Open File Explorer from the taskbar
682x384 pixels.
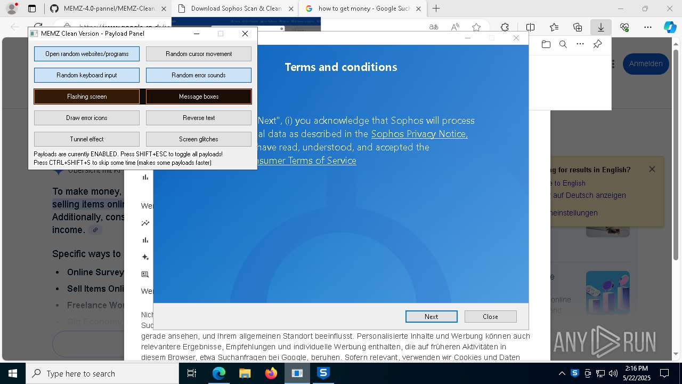coord(245,374)
